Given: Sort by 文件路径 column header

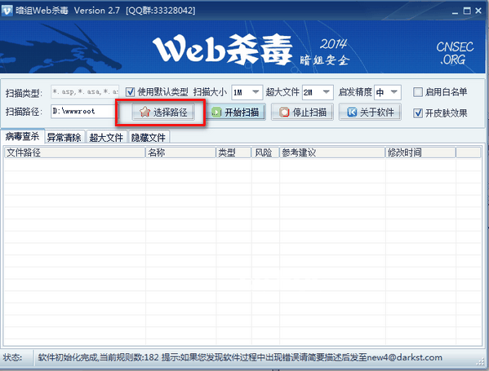Looking at the screenshot, I should pos(75,152).
